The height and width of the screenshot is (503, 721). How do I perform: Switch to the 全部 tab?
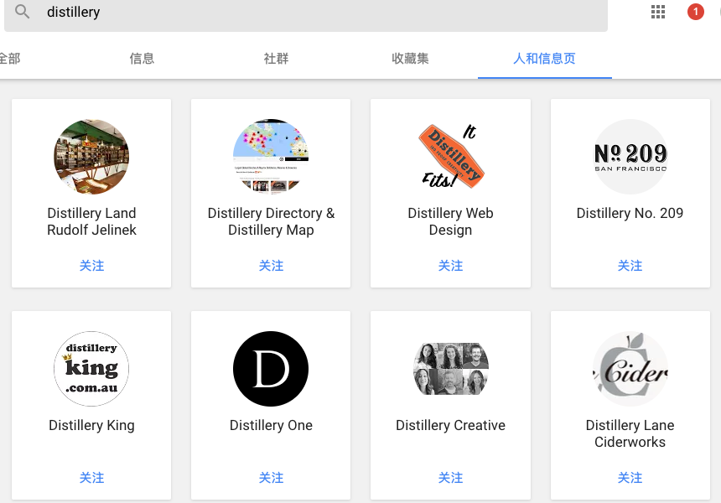coord(10,59)
